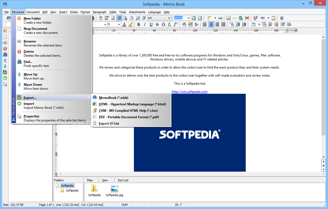Select Softpedia.jpg attachment thumbnail
328x209 pixels.
click(115, 190)
